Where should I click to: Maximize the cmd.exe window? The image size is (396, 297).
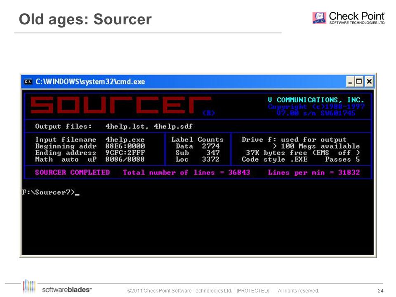pyautogui.click(x=358, y=82)
